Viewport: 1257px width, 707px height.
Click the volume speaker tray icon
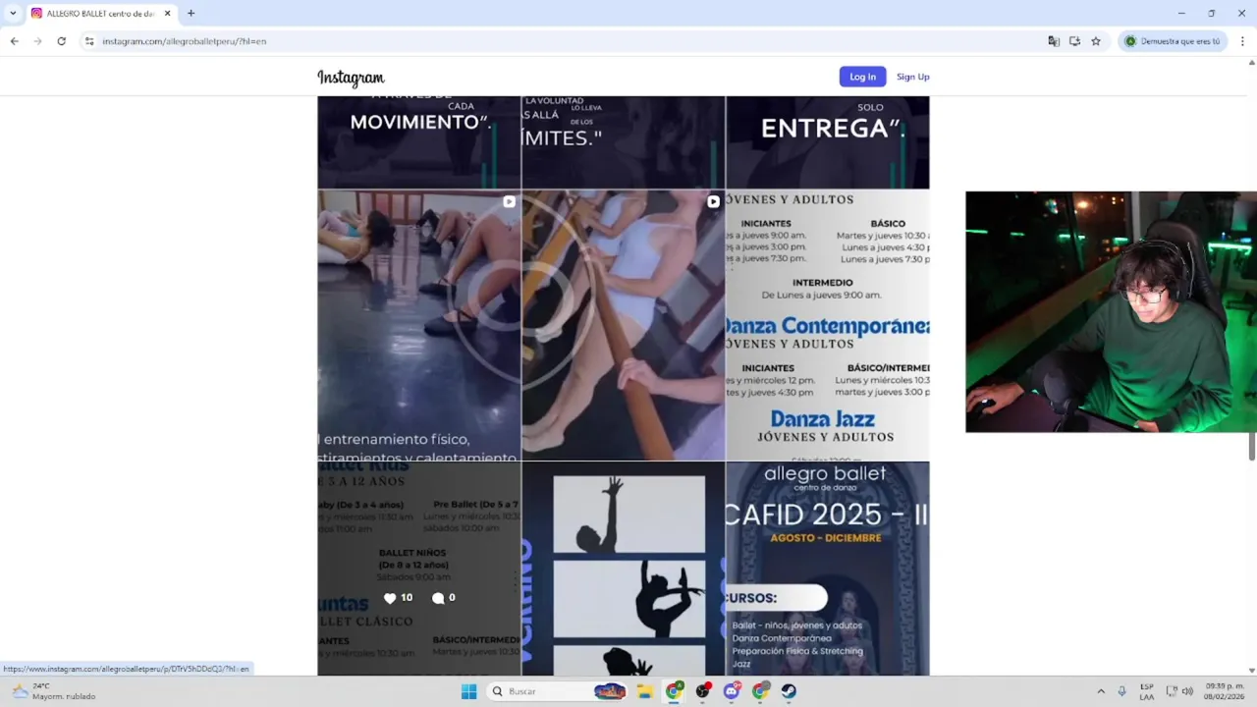point(1187,691)
